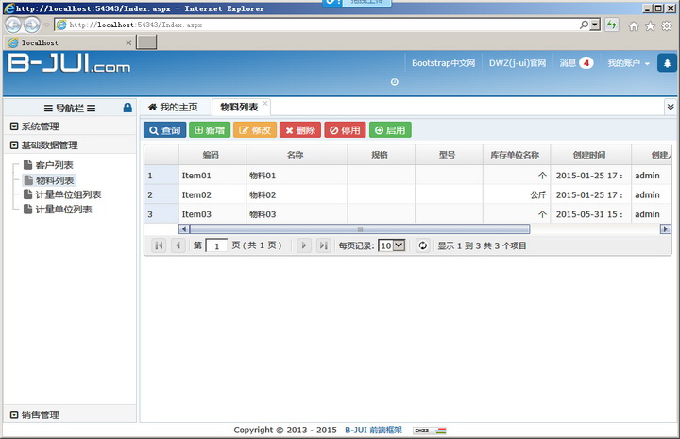The image size is (680, 439).
Task: Open the Bootstrap中文网 link
Action: point(443,63)
